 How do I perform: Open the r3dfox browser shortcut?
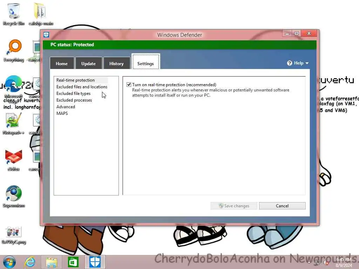14,160
